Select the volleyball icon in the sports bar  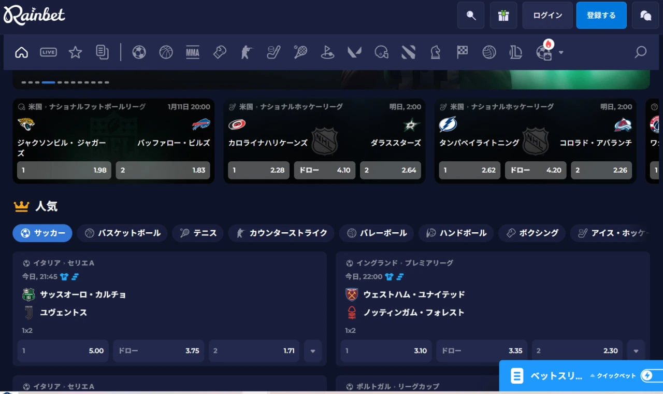pyautogui.click(x=489, y=52)
